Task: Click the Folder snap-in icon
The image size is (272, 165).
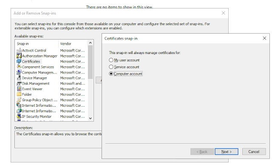Action: pos(19,94)
